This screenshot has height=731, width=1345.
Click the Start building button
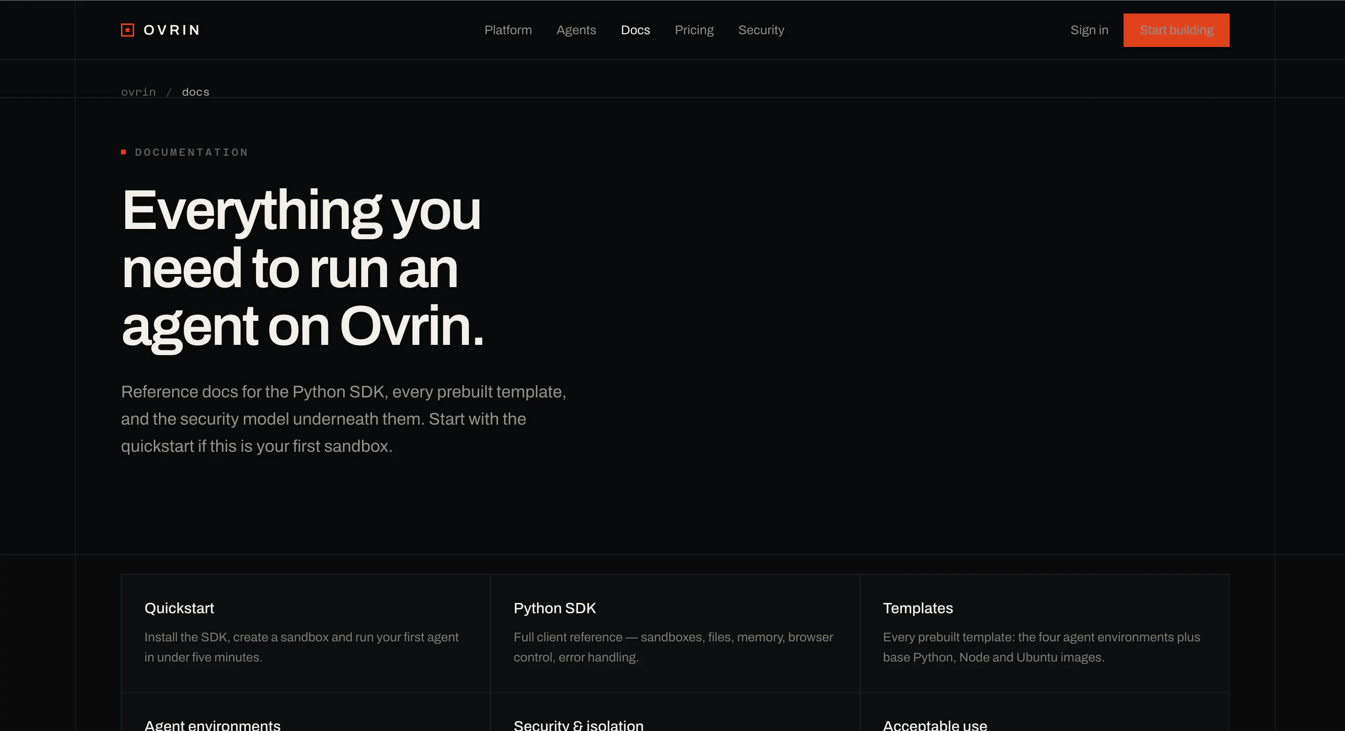pyautogui.click(x=1176, y=30)
